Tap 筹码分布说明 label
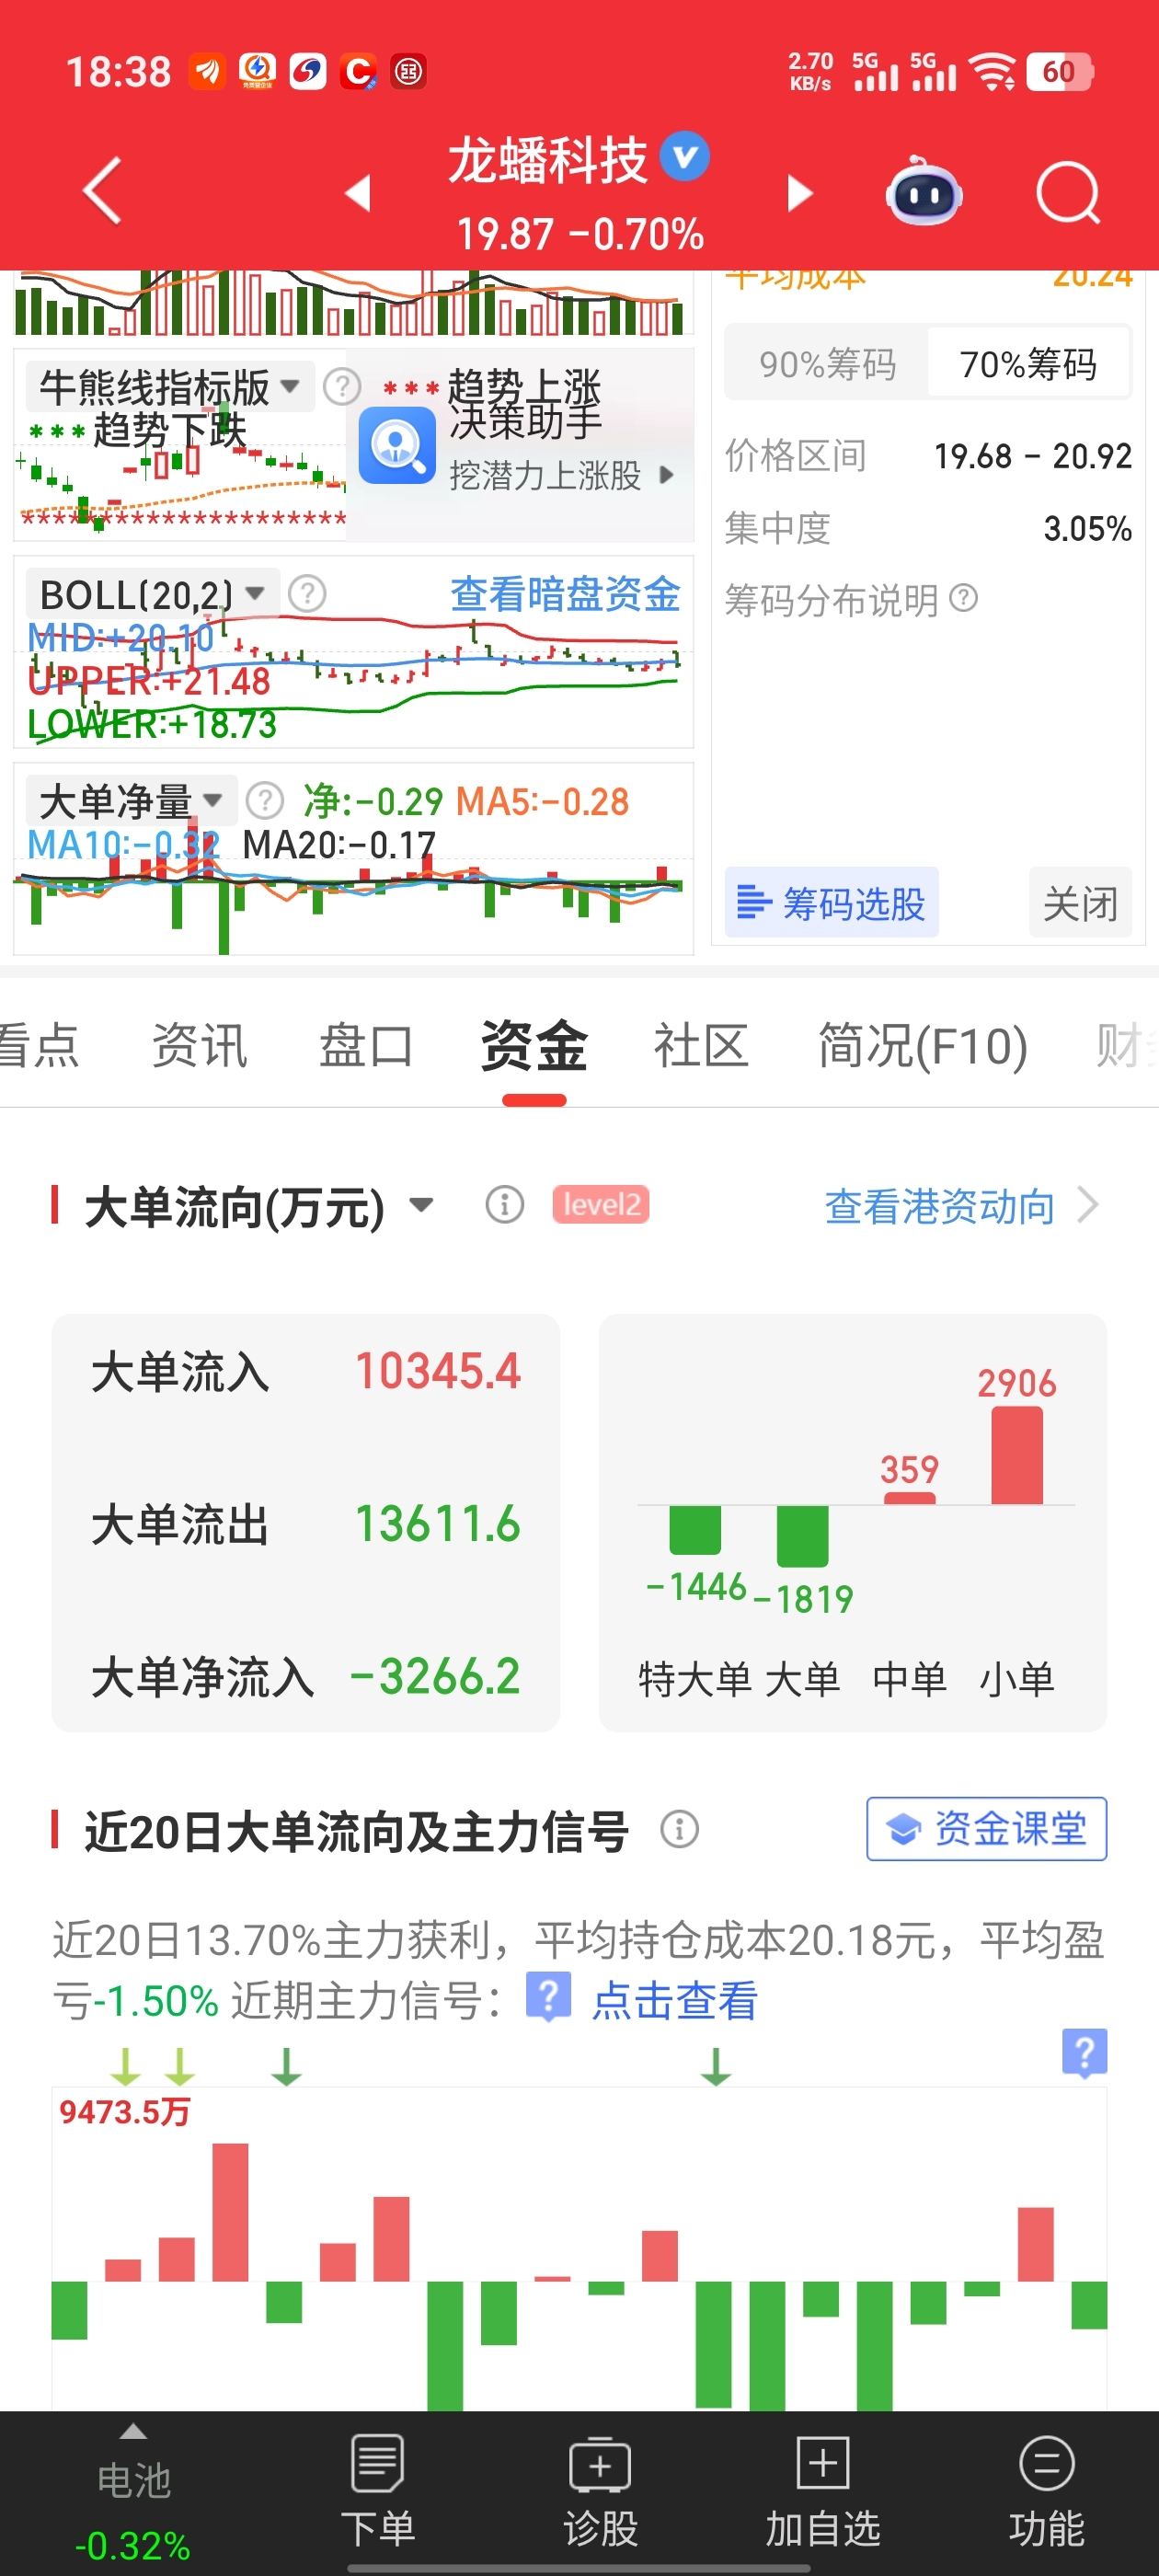The width and height of the screenshot is (1159, 2576). pos(831,600)
